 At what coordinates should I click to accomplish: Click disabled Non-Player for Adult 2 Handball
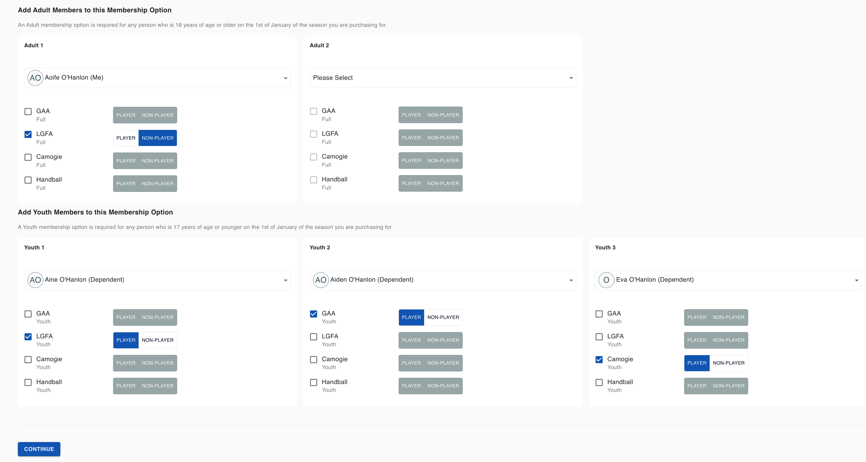[443, 183]
